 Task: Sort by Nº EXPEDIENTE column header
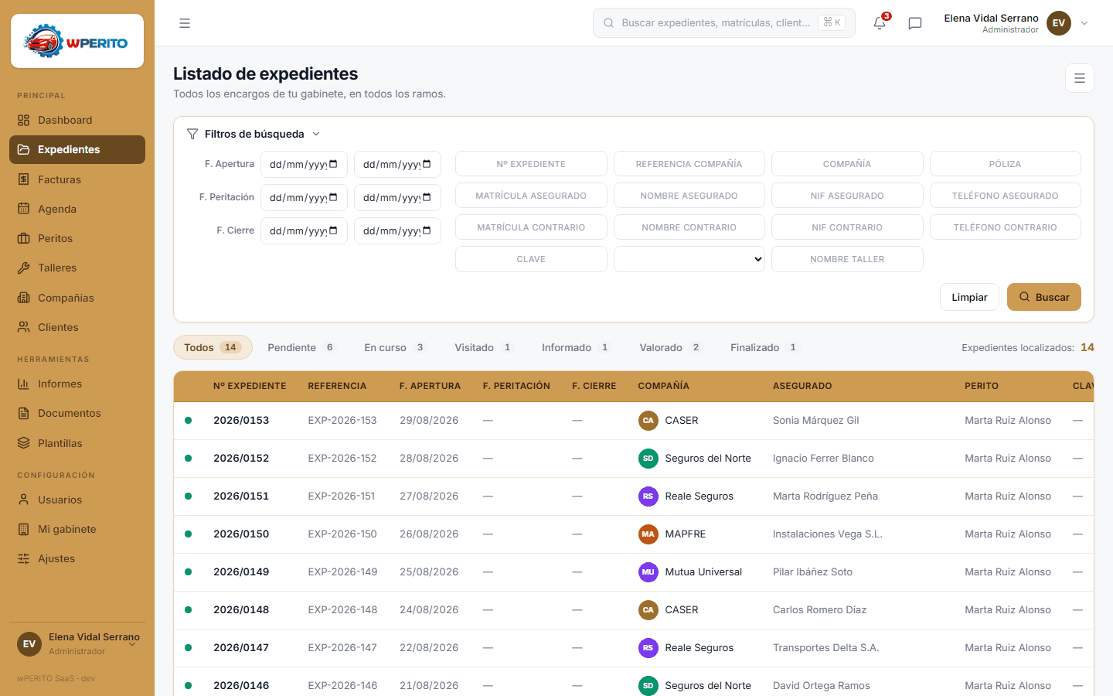pos(250,386)
